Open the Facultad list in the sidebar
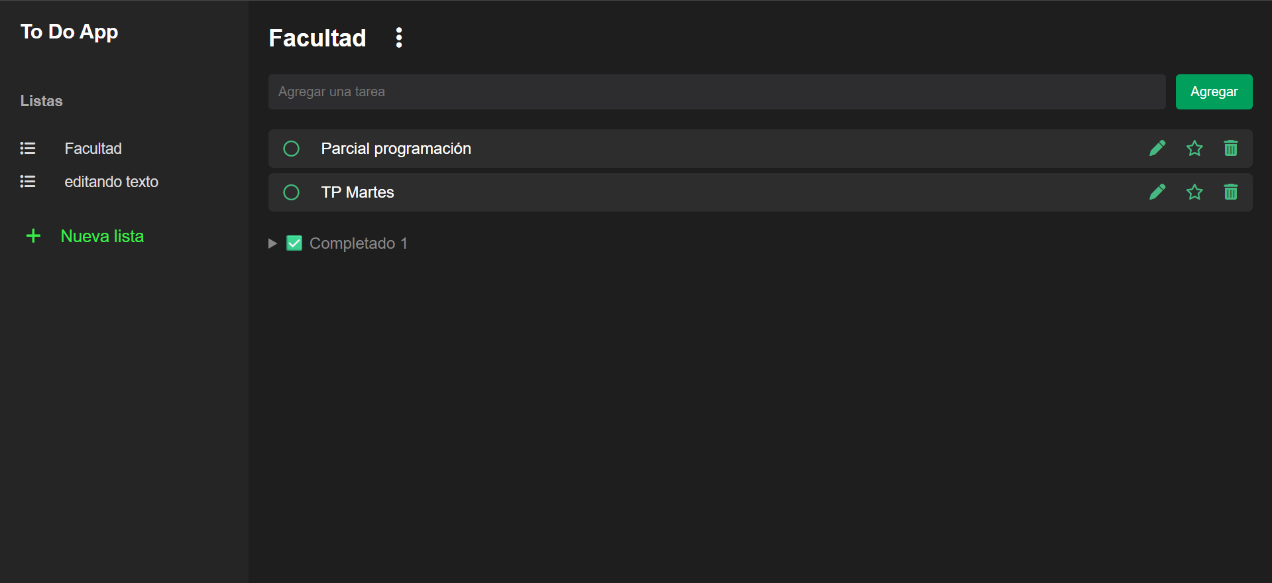Viewport: 1272px width, 583px height. click(93, 148)
